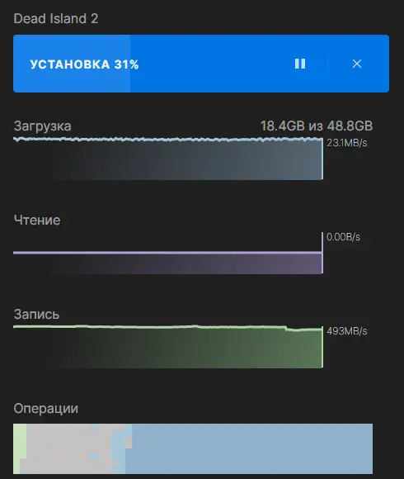Cancel installation with the X icon
Image resolution: width=404 pixels, height=479 pixels.
[x=357, y=64]
